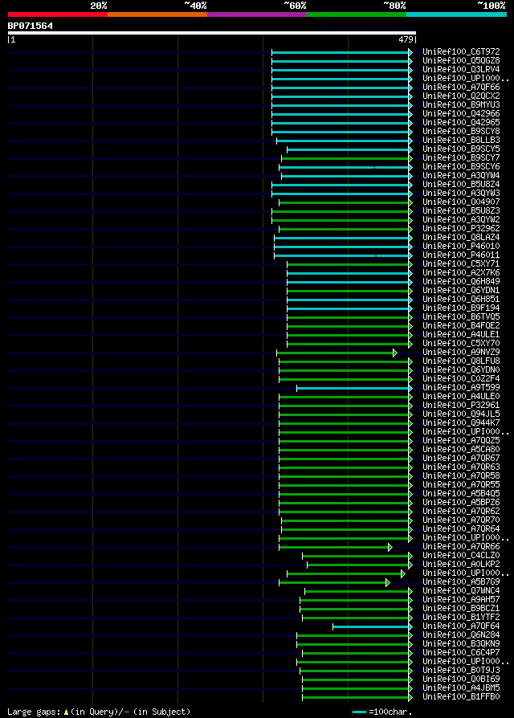Open hit UniRef100_A7QF64
514x718 pixels.
pos(461,626)
